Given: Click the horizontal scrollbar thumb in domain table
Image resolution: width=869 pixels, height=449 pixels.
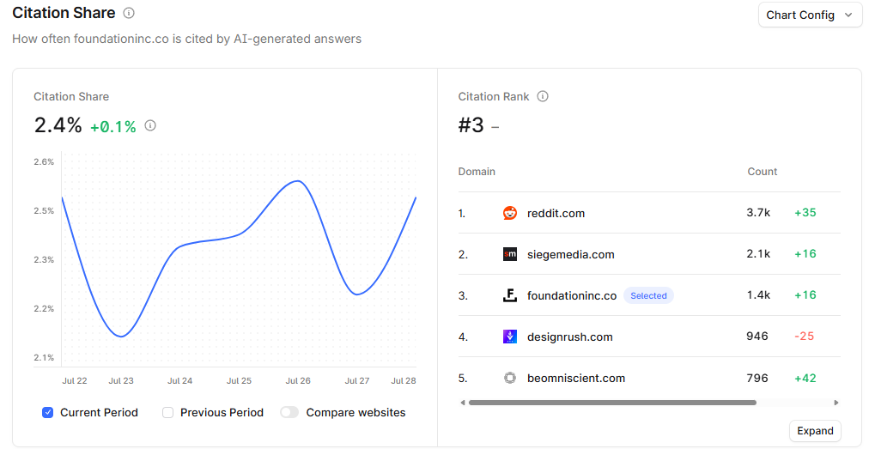Looking at the screenshot, I should (612, 403).
